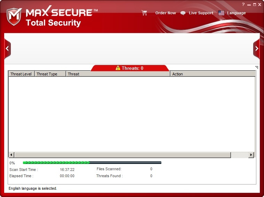The height and width of the screenshot is (197, 264).
Task: Open the Language menu
Action: [236, 13]
